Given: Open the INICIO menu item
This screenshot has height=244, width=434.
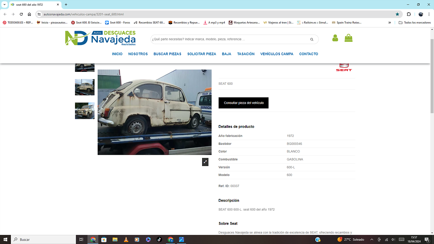Looking at the screenshot, I should click(117, 54).
